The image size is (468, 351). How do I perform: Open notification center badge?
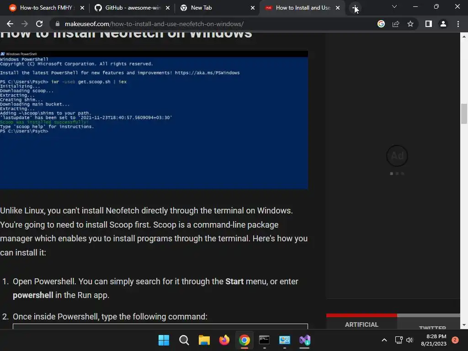455,340
